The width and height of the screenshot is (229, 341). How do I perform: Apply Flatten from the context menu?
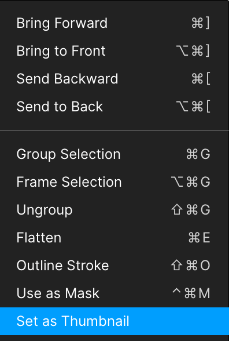tap(114, 238)
